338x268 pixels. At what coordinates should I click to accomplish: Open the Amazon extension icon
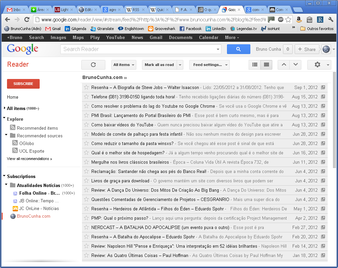tap(299, 20)
